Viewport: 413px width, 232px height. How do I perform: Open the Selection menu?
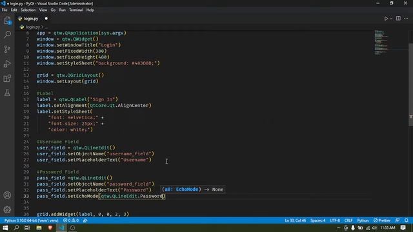click(x=28, y=10)
